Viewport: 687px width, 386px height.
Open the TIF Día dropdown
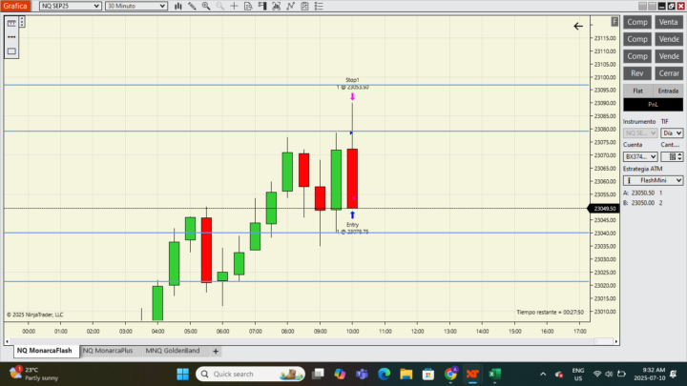pos(672,133)
